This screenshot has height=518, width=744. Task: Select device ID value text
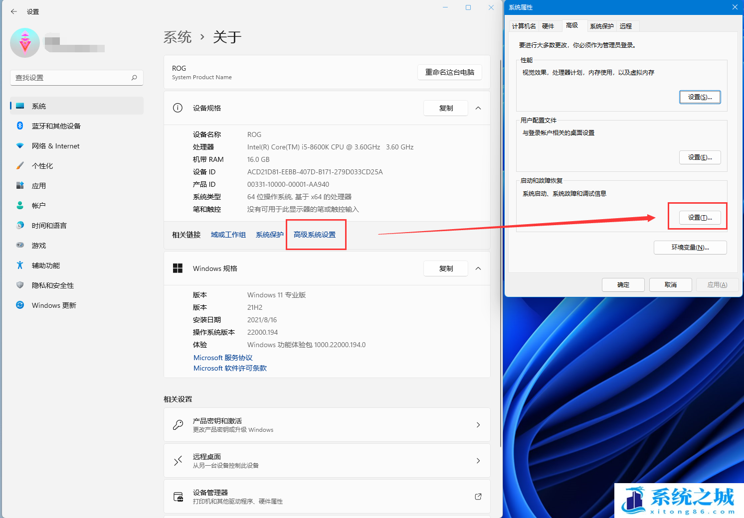(315, 172)
